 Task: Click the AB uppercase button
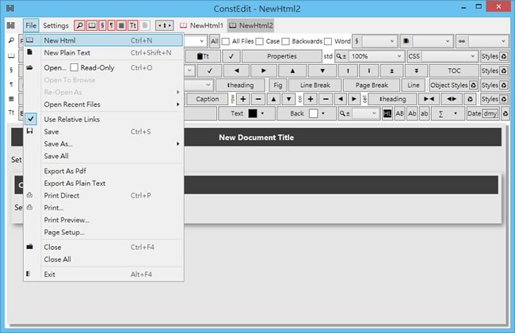(x=399, y=113)
